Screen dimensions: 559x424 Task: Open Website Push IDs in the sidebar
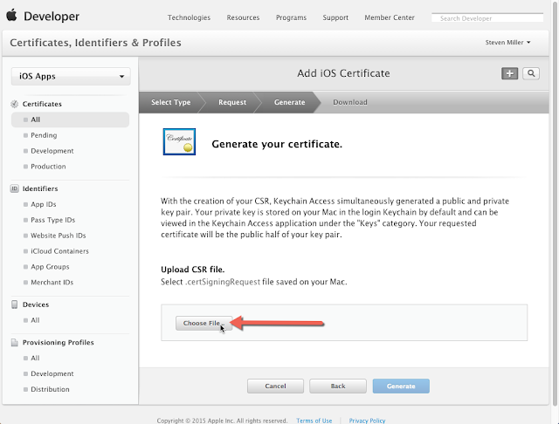pyautogui.click(x=59, y=236)
